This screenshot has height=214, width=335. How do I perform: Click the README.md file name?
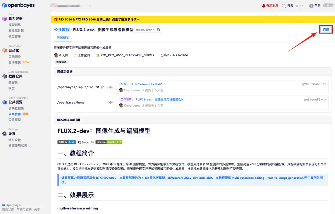point(66,120)
